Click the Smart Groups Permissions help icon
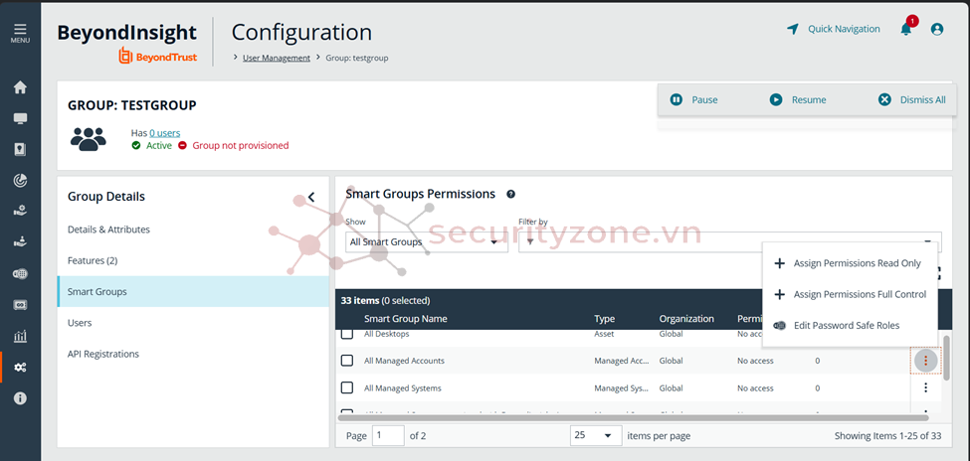Screen dimensions: 970x461 coord(511,195)
